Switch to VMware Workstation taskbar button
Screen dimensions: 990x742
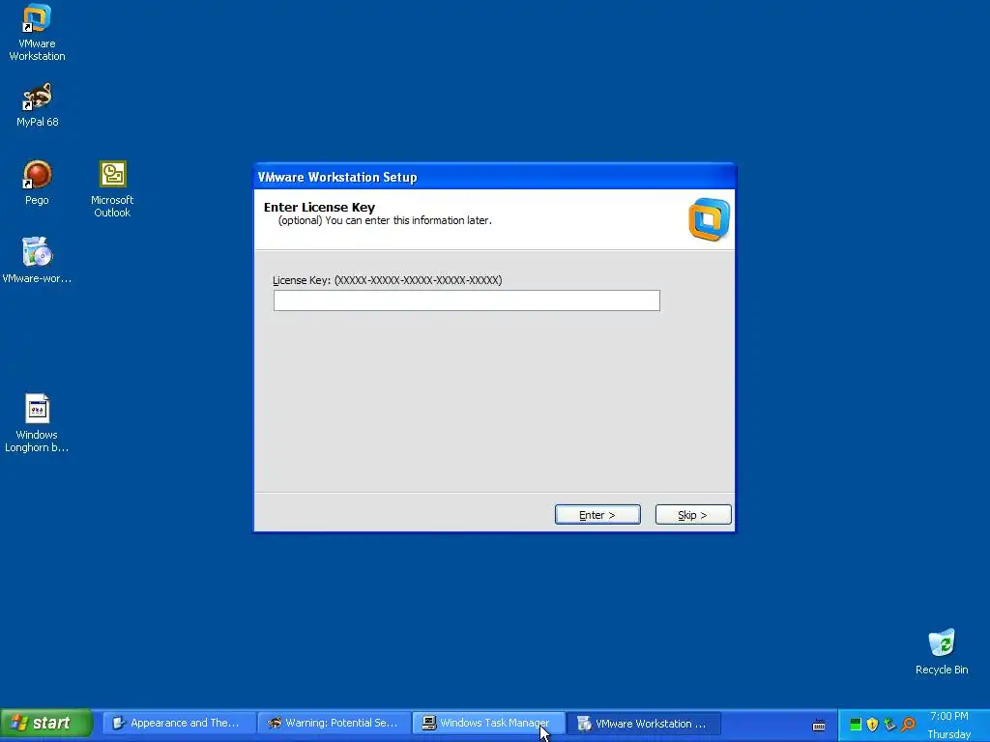[x=643, y=723]
